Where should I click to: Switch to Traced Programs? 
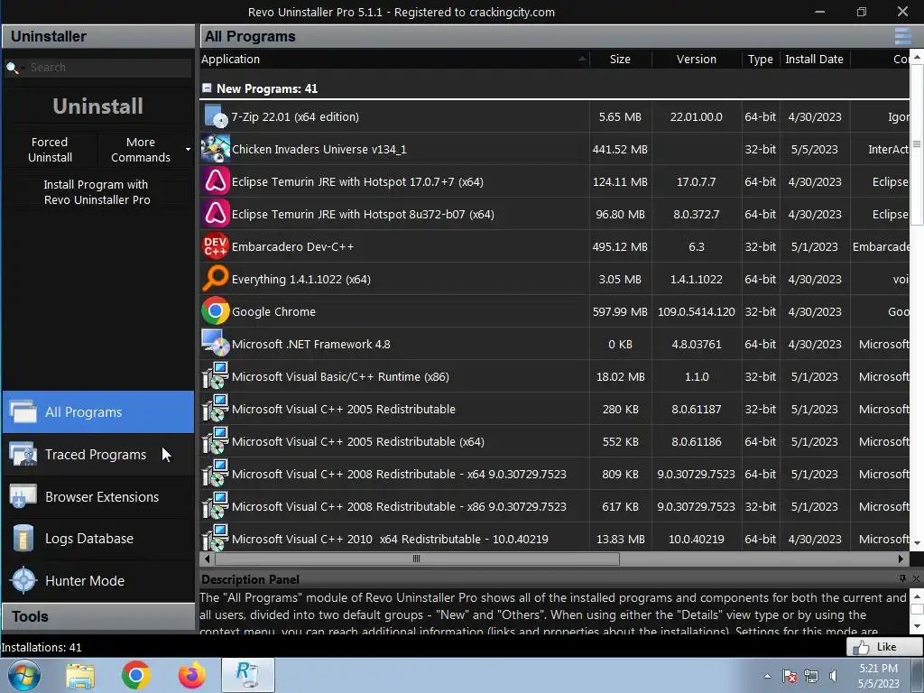coord(98,455)
